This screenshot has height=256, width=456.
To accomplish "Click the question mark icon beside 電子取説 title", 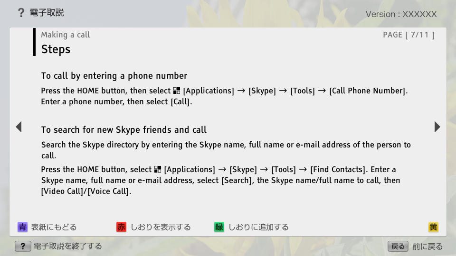I will (21, 13).
